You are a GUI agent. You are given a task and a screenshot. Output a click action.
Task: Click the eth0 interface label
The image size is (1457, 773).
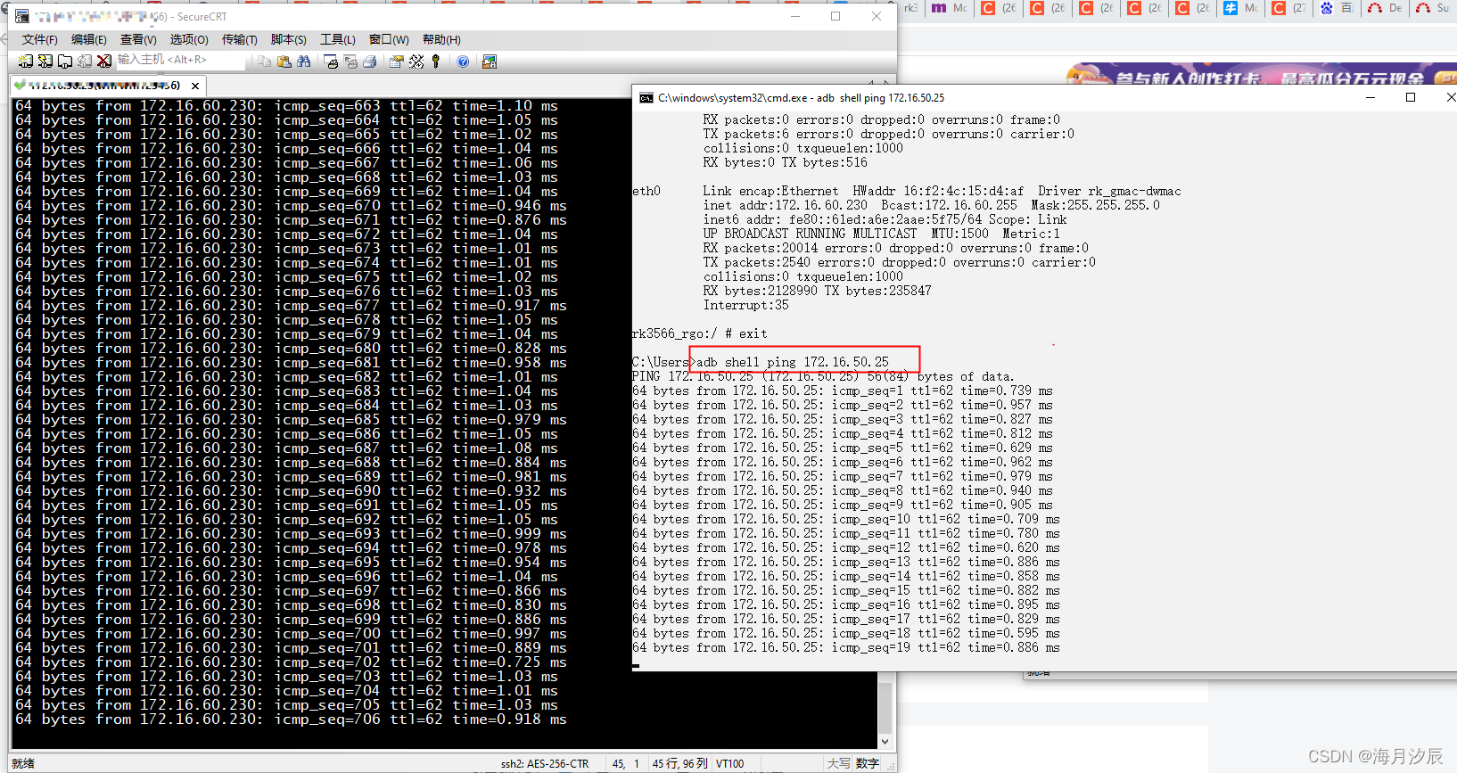pyautogui.click(x=646, y=191)
